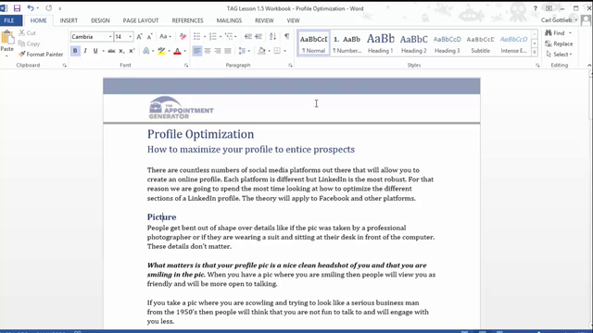
Task: Apply subscript formatting
Action: click(121, 51)
